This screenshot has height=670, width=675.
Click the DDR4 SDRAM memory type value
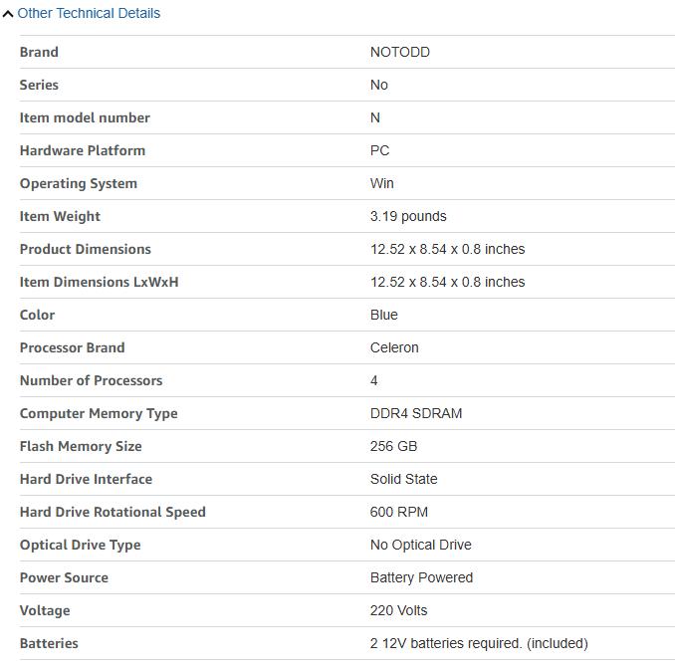click(416, 413)
